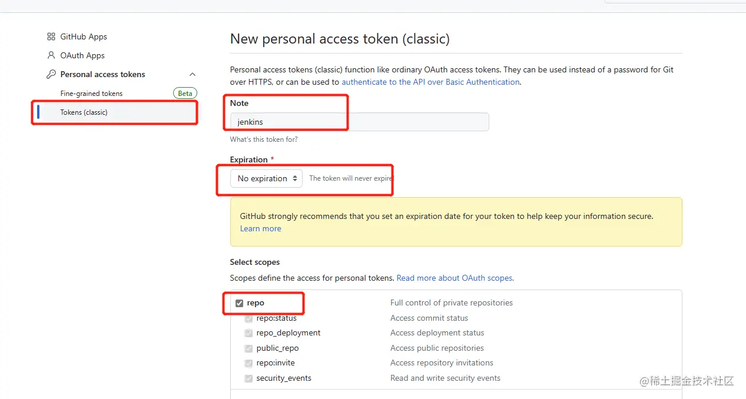This screenshot has height=399, width=746.
Task: Toggle the security_events checkbox
Action: point(248,378)
